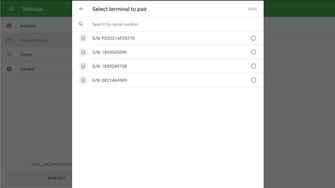Select radio button for S/N 1850289708

[253, 66]
